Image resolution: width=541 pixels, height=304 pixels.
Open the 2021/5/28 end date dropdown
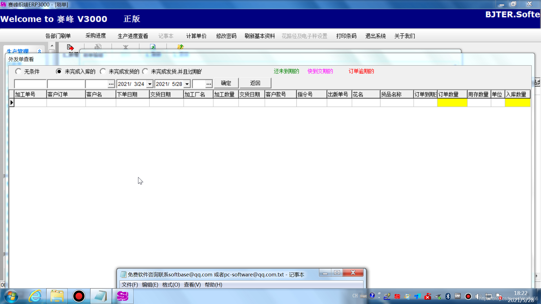pyautogui.click(x=187, y=84)
